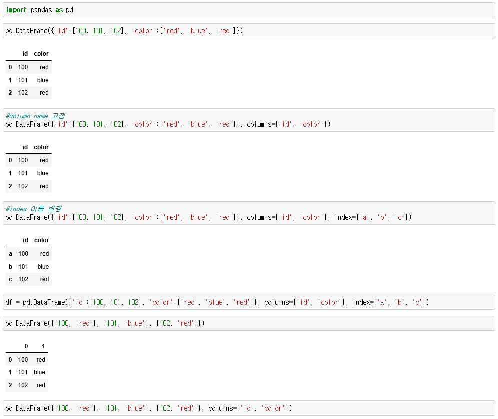Click 'red' in row 'c' of the table
Screen dimensions: 498x419
(44, 280)
